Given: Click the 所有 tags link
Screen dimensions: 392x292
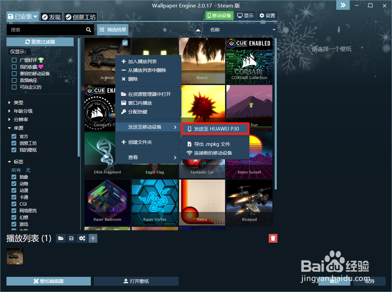Looking at the screenshot, I should point(16,170).
